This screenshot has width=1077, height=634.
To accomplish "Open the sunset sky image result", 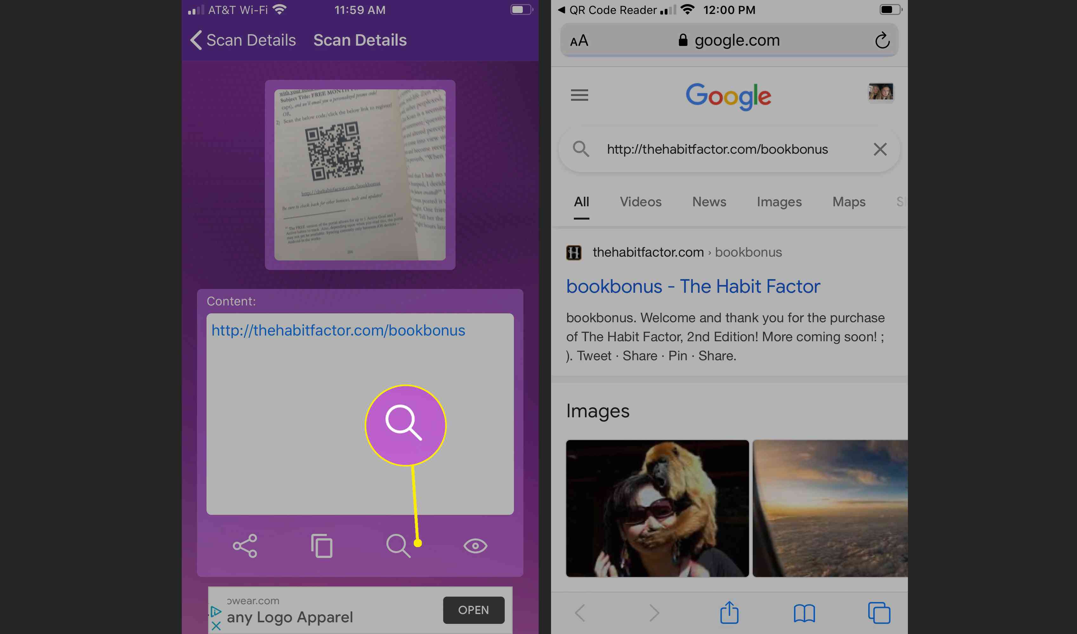I will point(830,508).
